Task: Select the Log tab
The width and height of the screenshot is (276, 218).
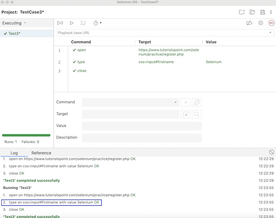Action: [x=14, y=153]
